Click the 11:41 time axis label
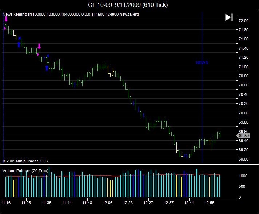This screenshot has width=259, height=214. click(x=67, y=203)
